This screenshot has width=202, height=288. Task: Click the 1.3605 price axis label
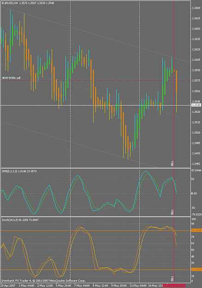click(196, 60)
